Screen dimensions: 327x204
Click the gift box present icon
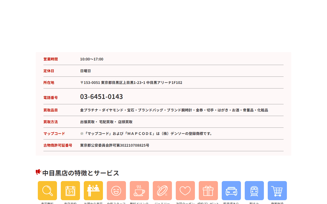click(x=208, y=190)
